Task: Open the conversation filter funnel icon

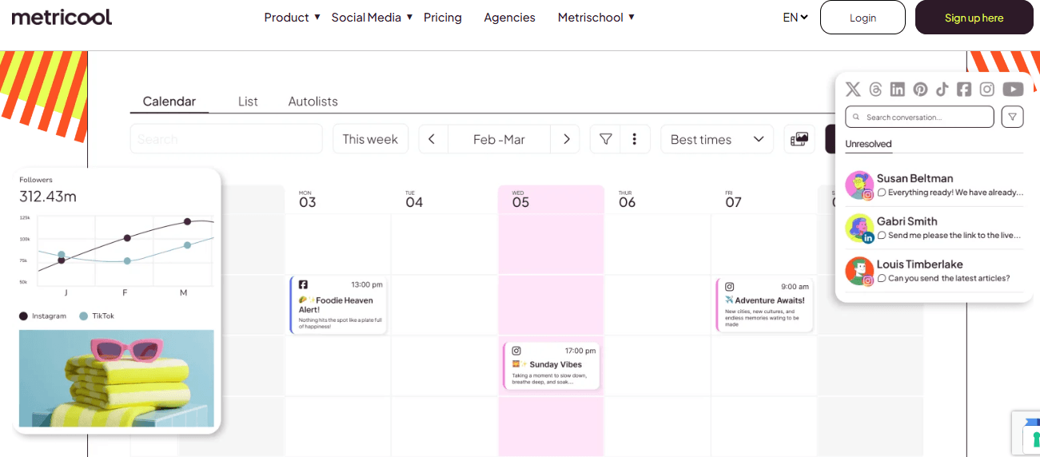Action: pyautogui.click(x=1012, y=117)
